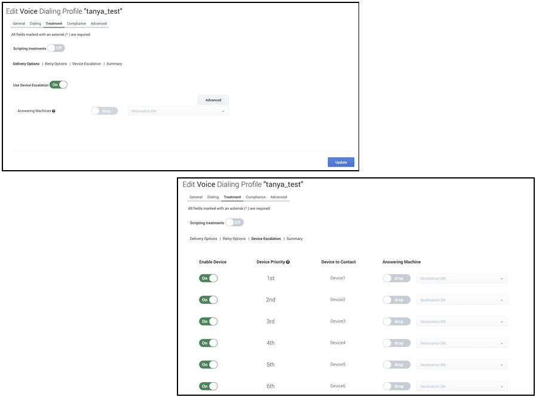This screenshot has width=536, height=397.
Task: Open the Destination DN dropdown for Device4
Action: [x=462, y=343]
